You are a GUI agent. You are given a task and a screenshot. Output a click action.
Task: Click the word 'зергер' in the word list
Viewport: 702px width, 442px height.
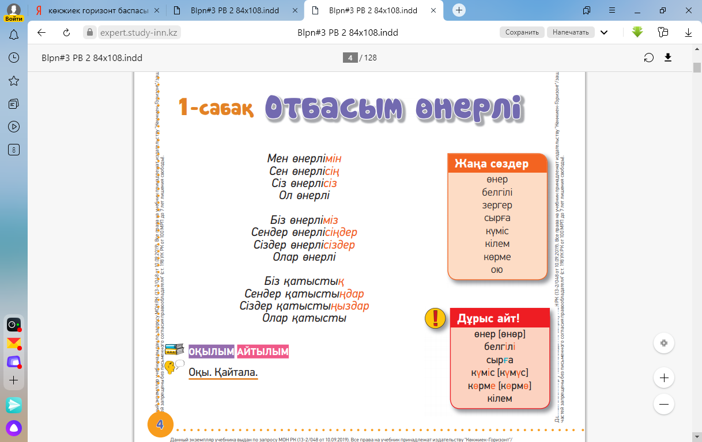pos(497,205)
